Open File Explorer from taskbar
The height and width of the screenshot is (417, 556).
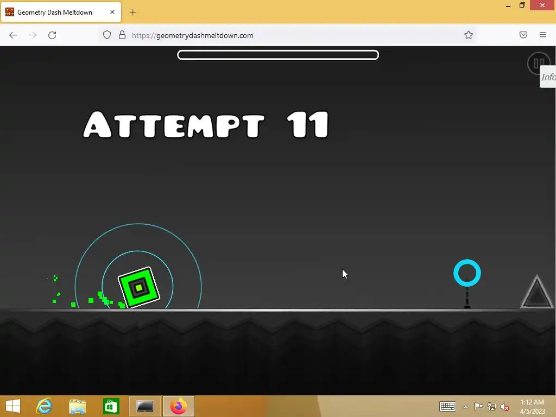[78, 406]
